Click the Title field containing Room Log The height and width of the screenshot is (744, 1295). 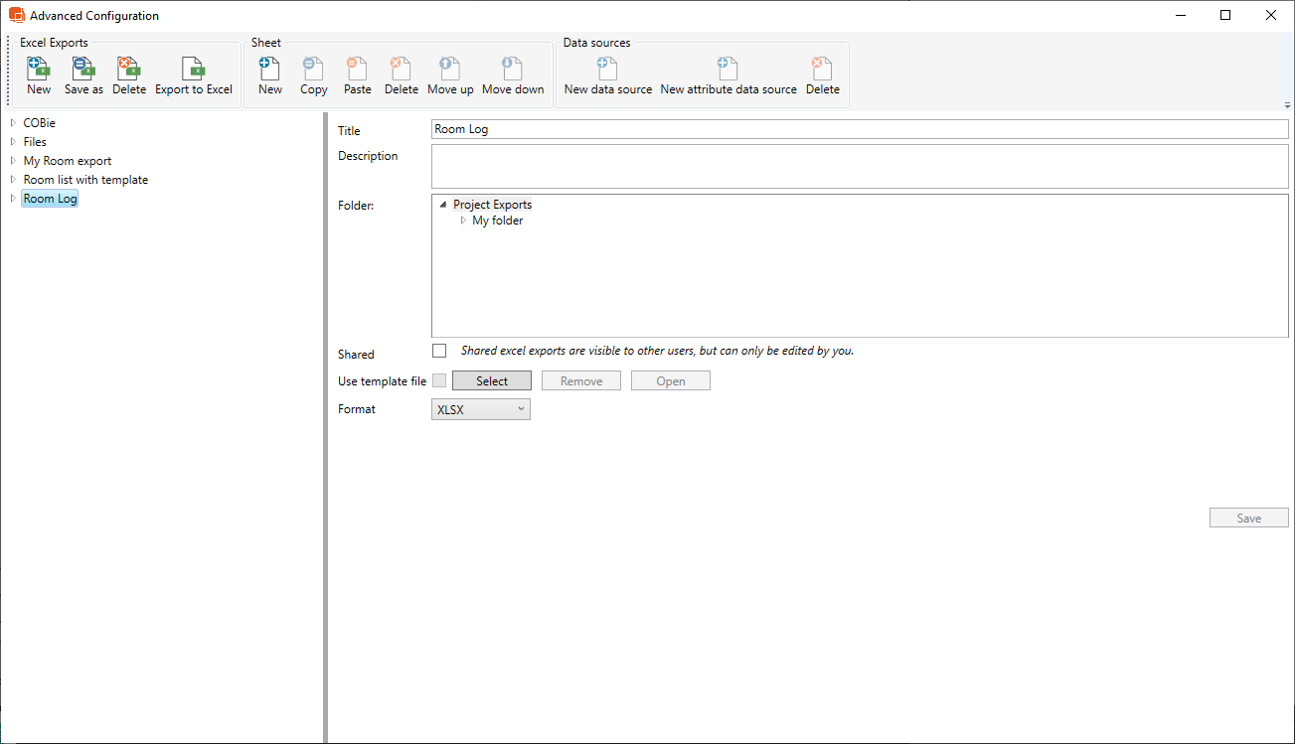click(x=859, y=129)
